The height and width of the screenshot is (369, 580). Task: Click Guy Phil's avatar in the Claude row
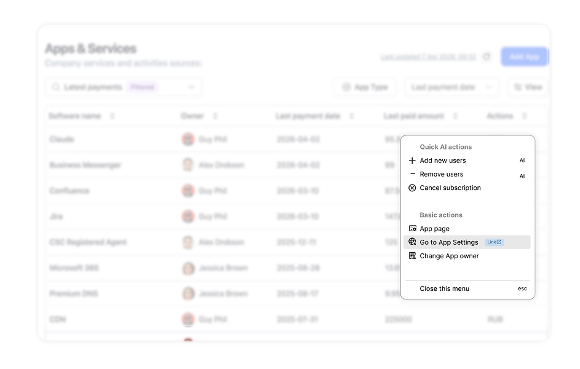[x=188, y=140]
